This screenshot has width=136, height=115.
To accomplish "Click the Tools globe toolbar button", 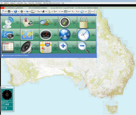I will point(84,12).
